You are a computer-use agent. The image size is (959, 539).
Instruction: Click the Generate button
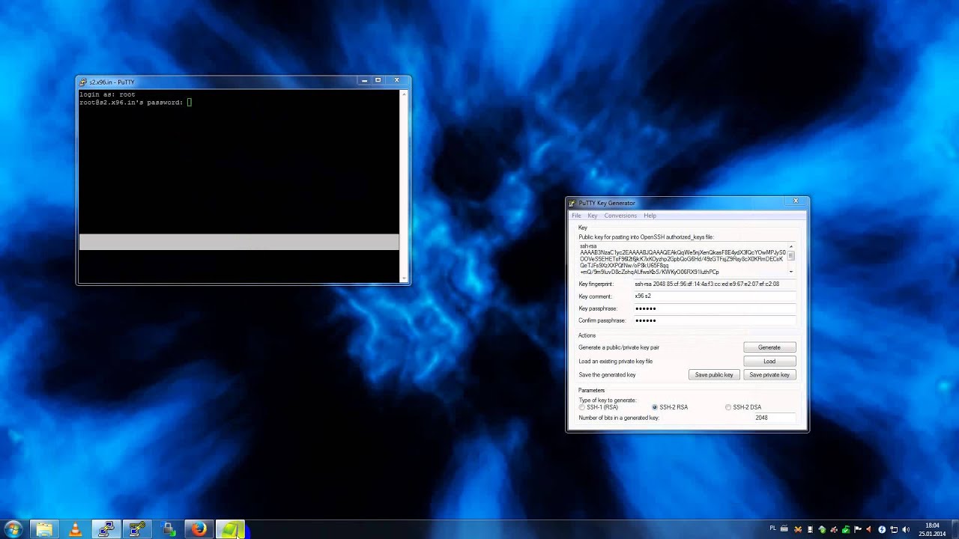coord(769,347)
